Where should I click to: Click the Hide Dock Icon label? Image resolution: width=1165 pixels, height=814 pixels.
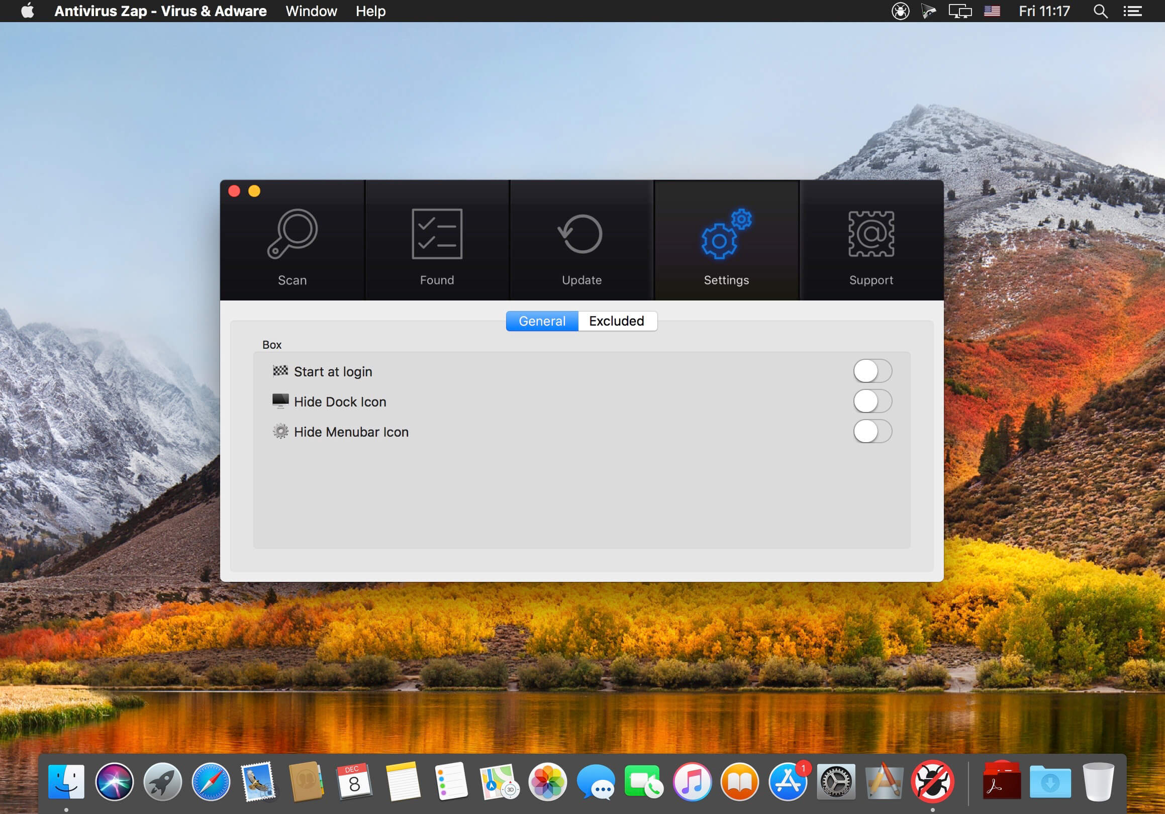340,401
